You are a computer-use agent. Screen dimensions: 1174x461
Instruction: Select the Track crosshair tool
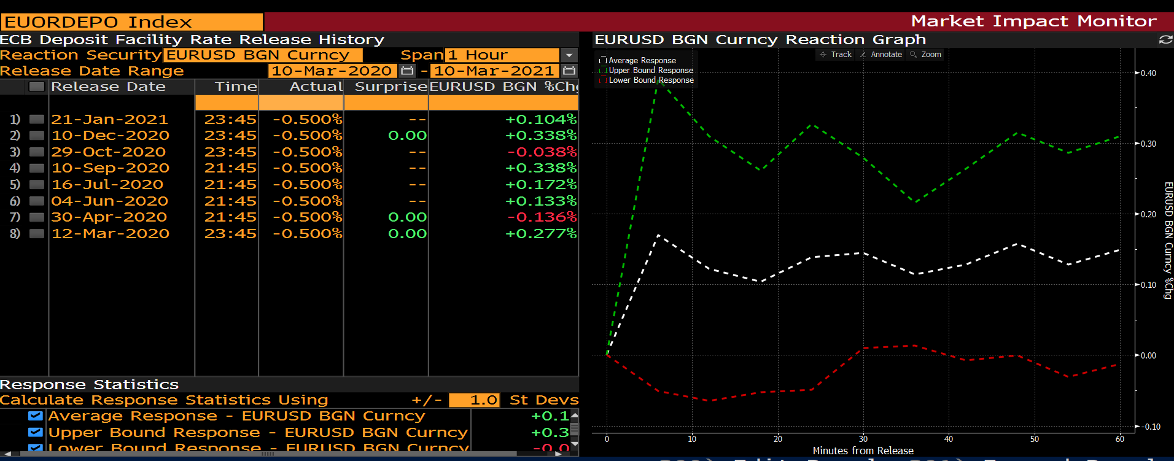coord(835,55)
